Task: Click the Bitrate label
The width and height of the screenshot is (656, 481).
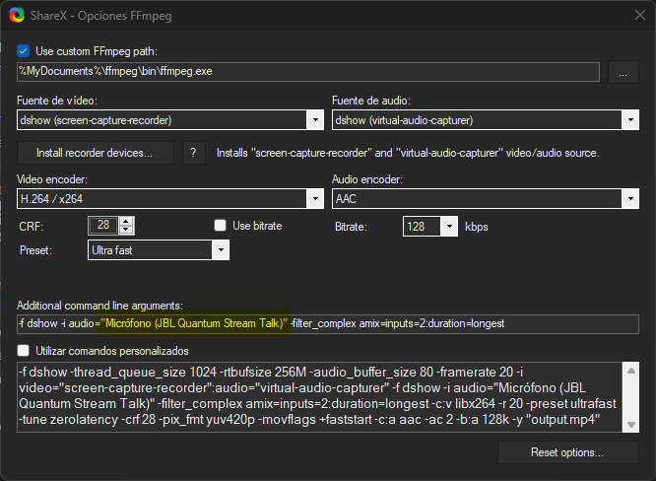Action: click(x=351, y=227)
